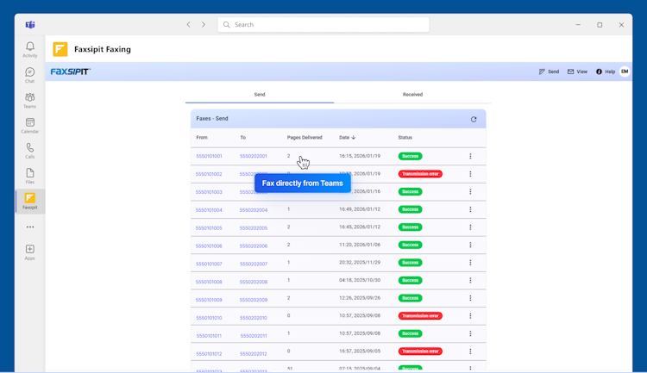Open options menu for 5550101012 row
This screenshot has width=647, height=373.
[470, 351]
